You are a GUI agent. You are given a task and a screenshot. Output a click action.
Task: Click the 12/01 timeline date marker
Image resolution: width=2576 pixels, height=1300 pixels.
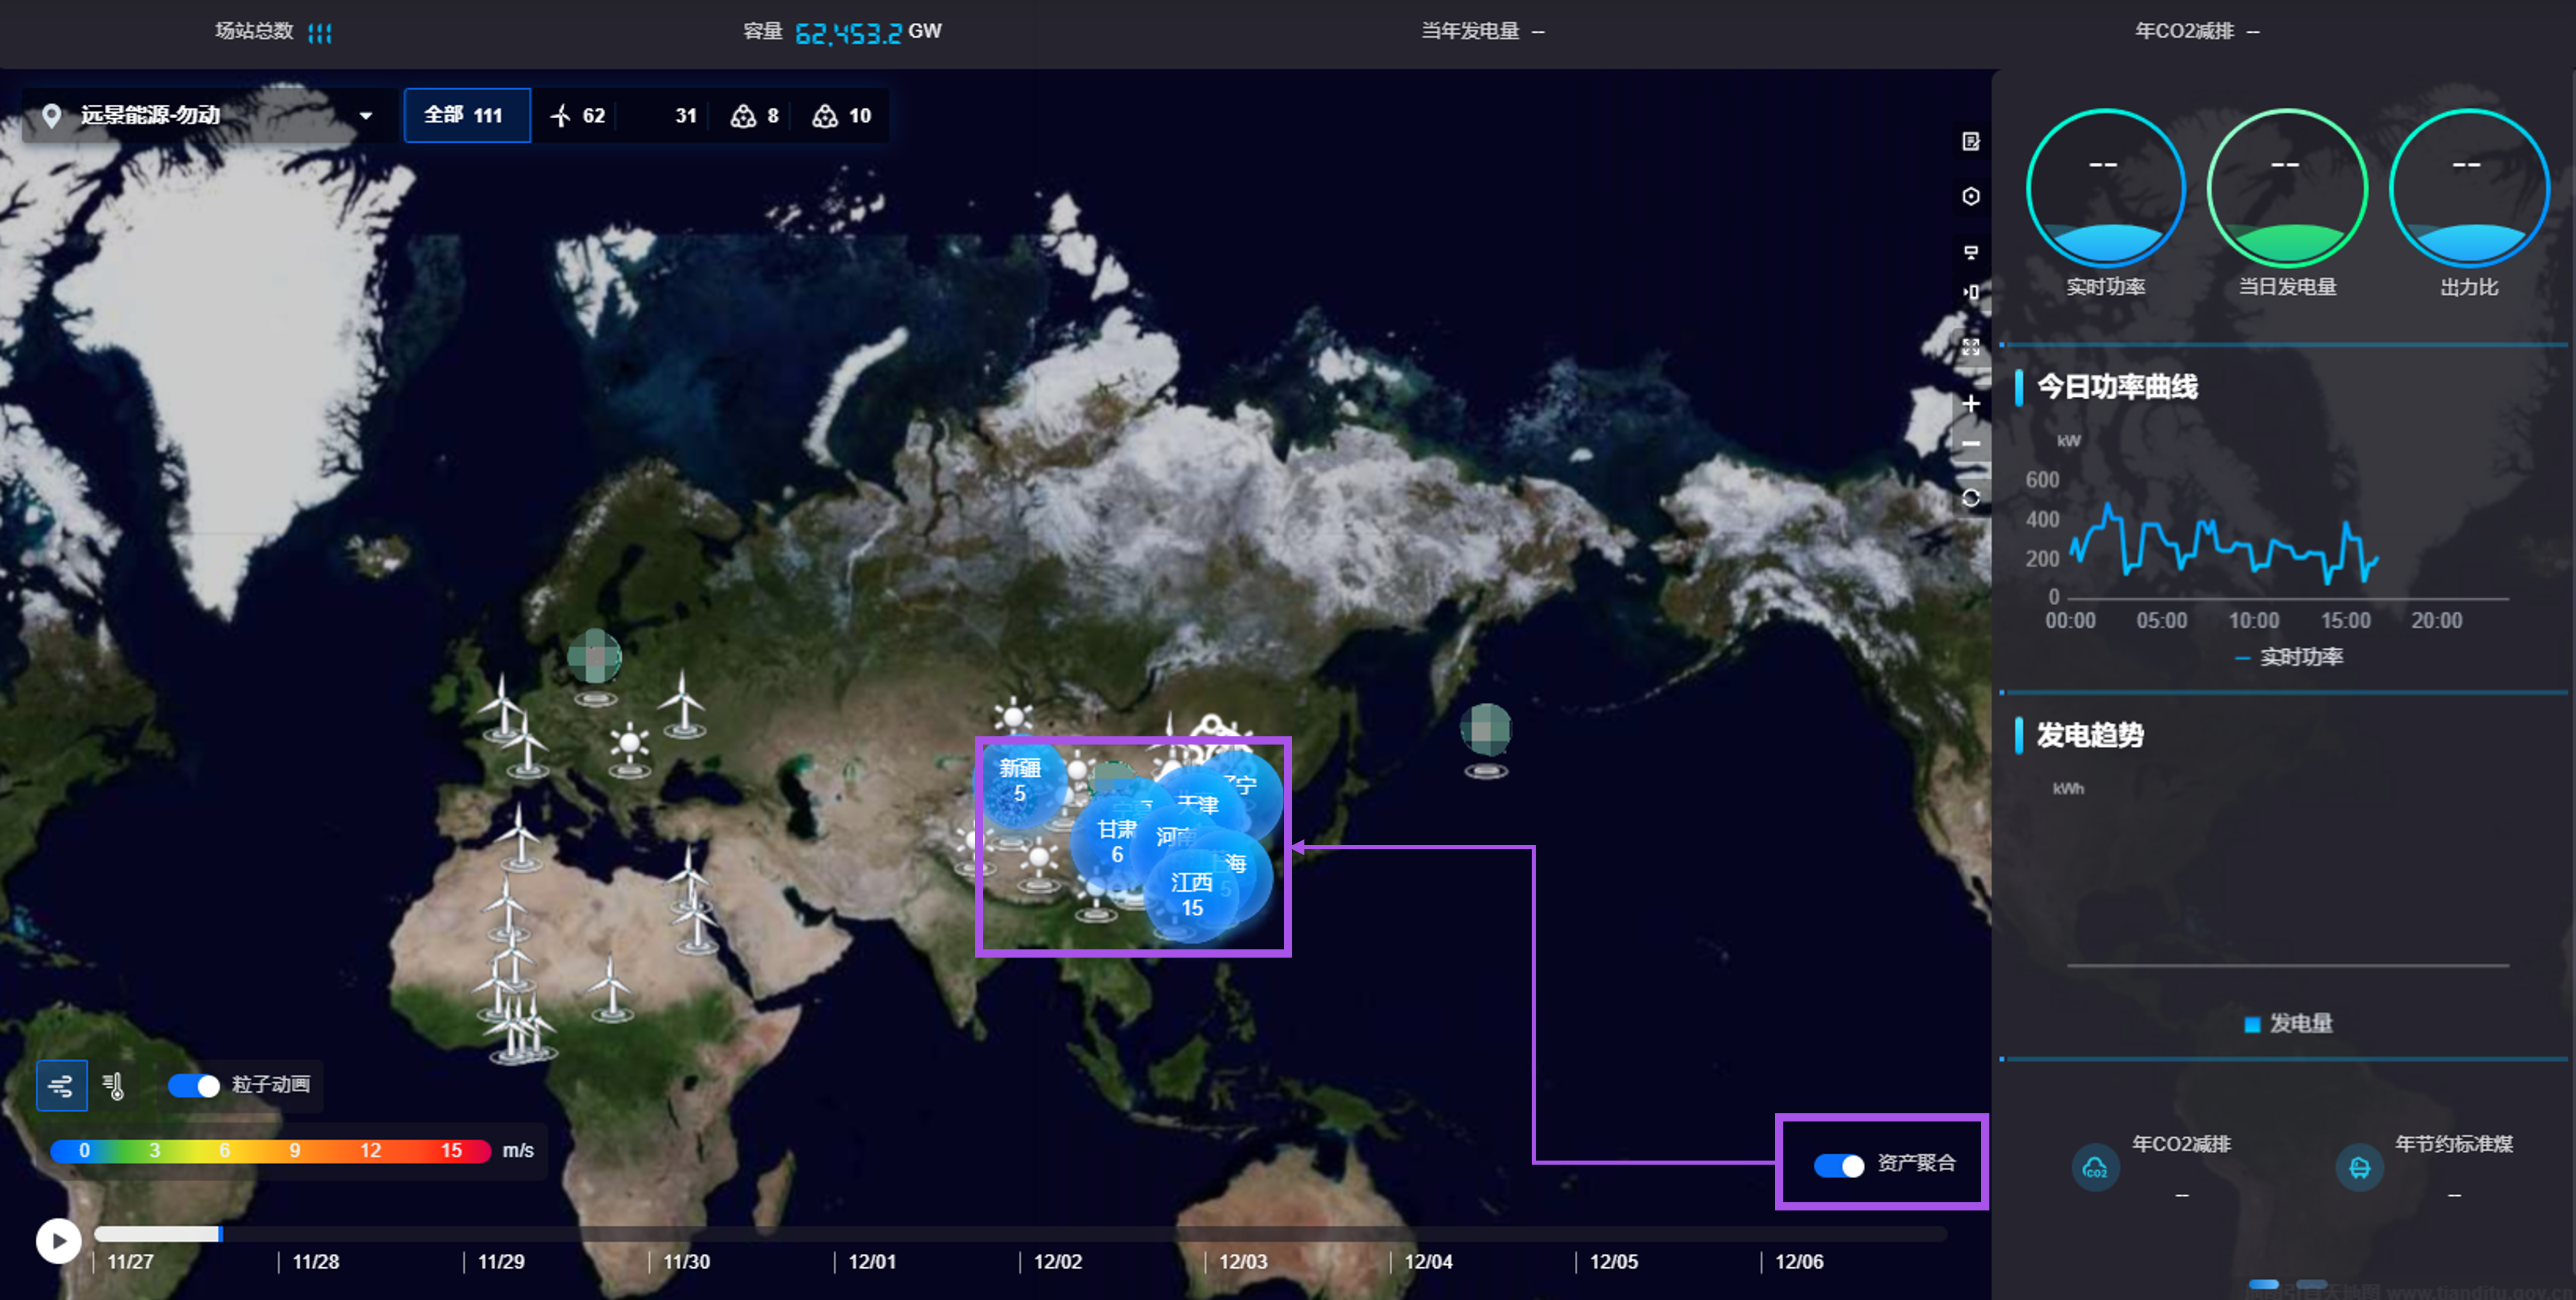point(871,1261)
